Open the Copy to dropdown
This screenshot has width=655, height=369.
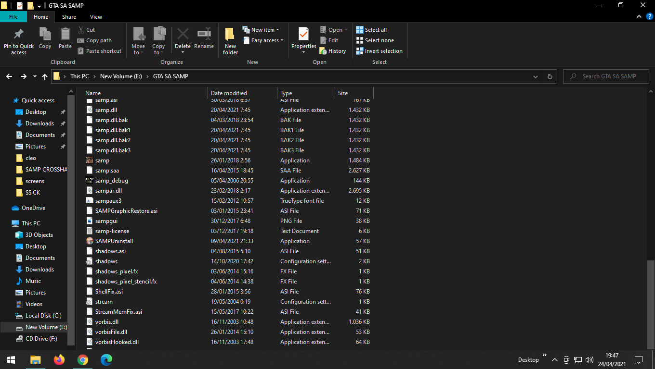tap(159, 40)
